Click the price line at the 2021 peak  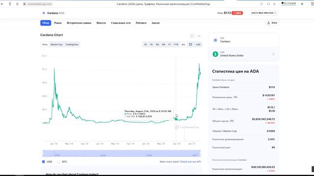(x=199, y=64)
